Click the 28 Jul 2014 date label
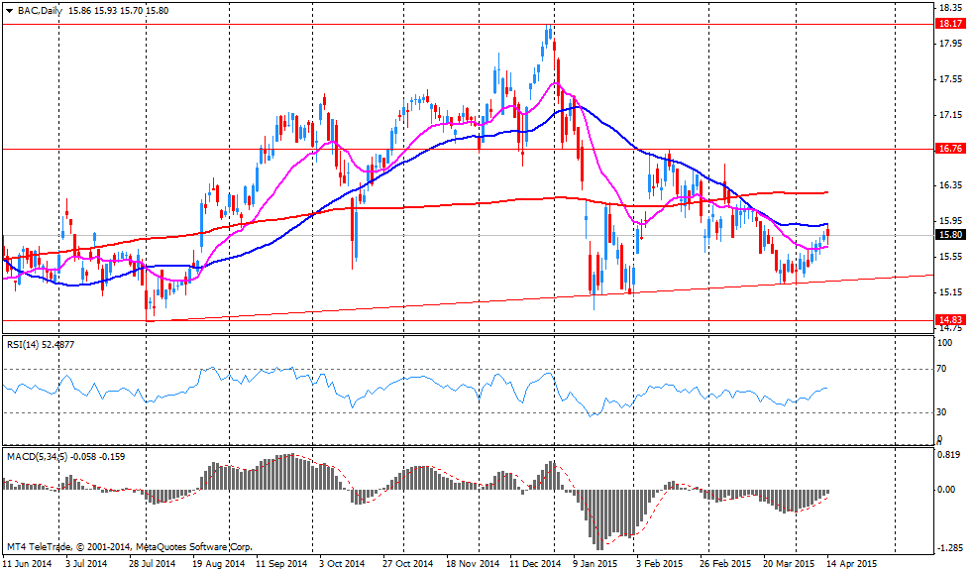 (153, 564)
